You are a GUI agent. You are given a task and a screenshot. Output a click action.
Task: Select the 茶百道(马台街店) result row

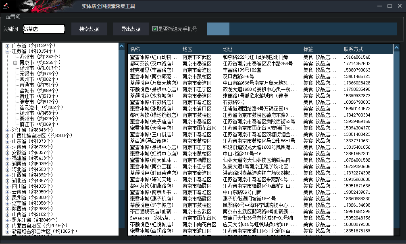pos(149,141)
